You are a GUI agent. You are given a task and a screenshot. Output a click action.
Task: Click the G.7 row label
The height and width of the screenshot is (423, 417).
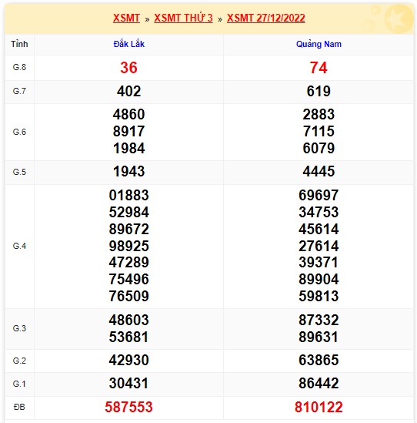pos(19,91)
